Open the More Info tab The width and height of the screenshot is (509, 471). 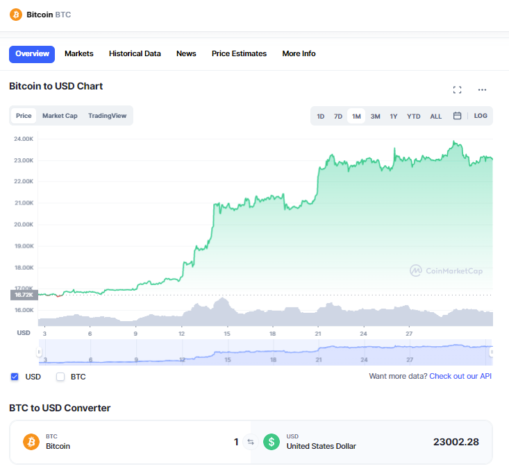tap(299, 54)
